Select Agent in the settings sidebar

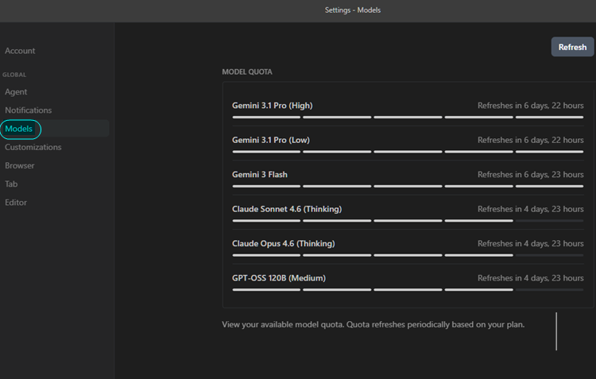click(16, 92)
